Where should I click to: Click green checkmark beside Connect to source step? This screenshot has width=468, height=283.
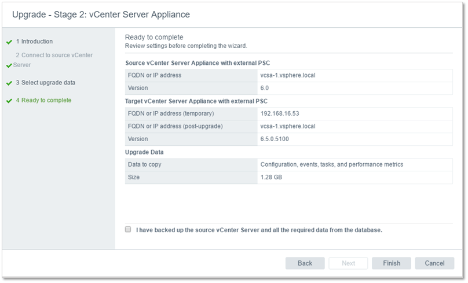pyautogui.click(x=9, y=65)
